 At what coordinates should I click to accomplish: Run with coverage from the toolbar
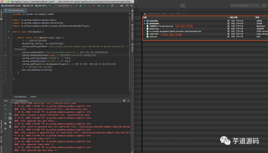pos(85,6)
